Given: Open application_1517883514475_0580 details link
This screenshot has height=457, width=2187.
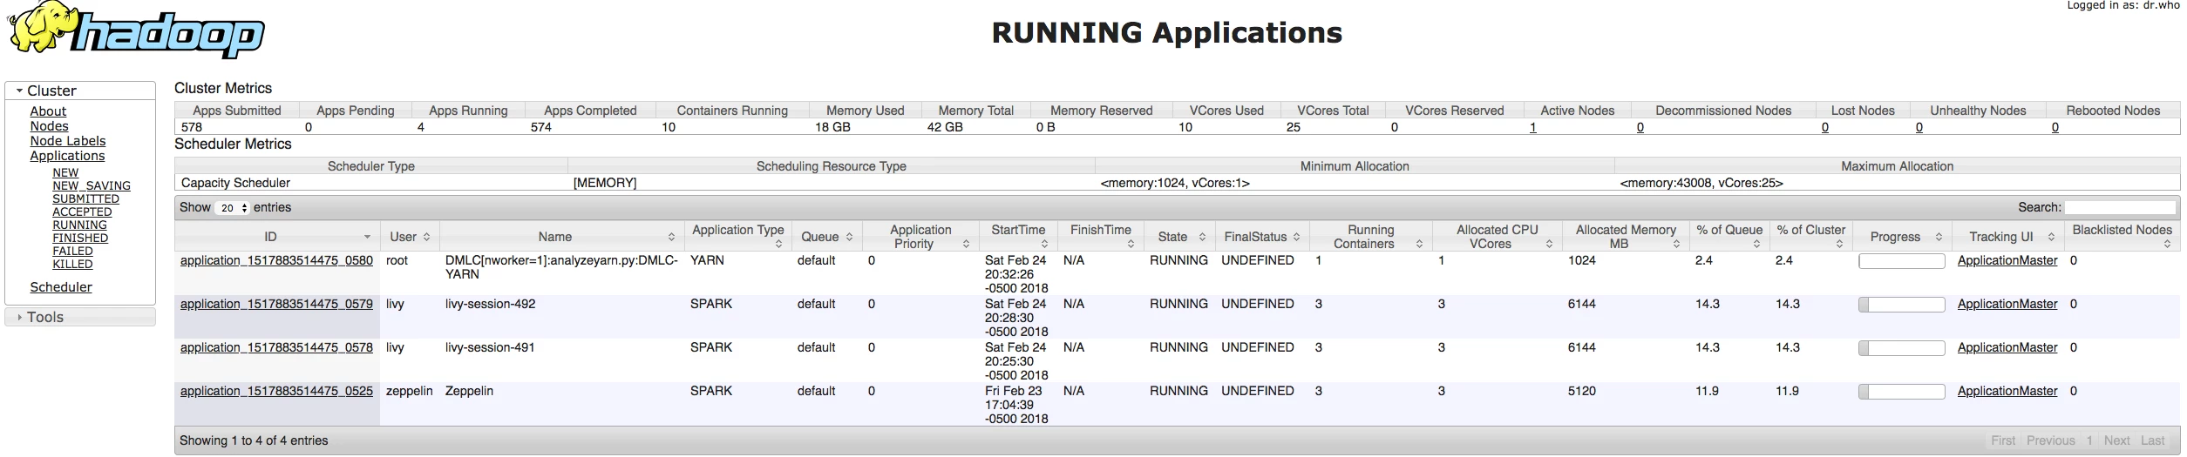Looking at the screenshot, I should [276, 260].
